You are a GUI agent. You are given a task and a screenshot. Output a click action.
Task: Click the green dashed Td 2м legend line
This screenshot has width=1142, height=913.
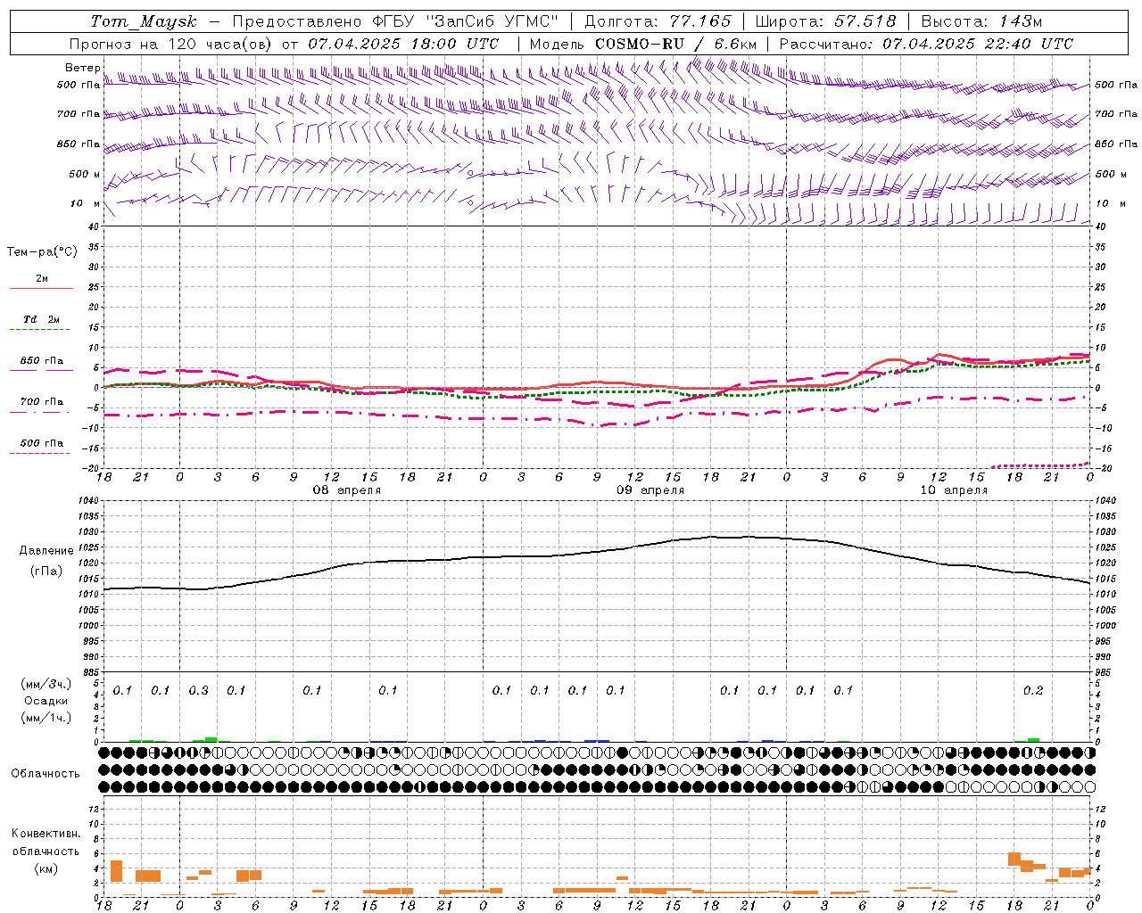pyautogui.click(x=40, y=330)
